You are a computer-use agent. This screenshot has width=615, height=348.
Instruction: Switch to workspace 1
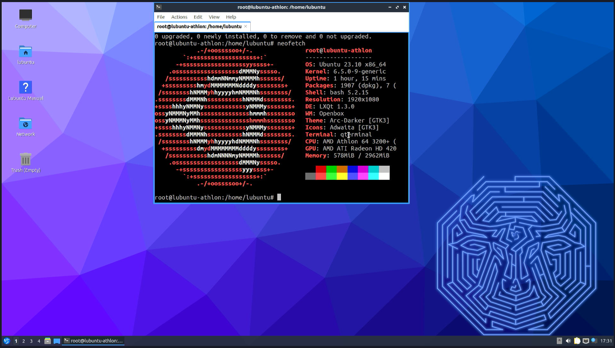pos(16,341)
